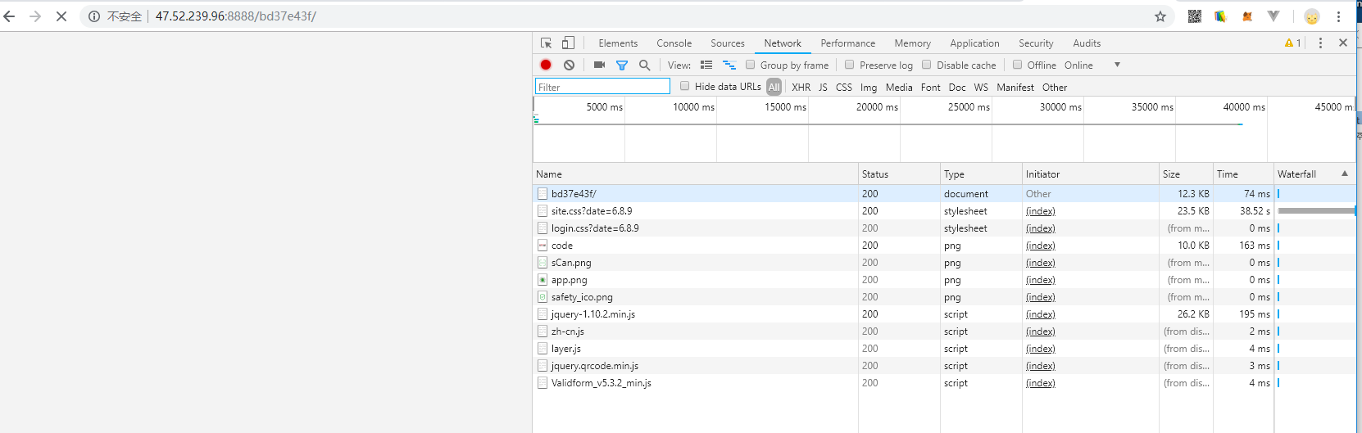Select the Validform_v5.3.2_min.js request
Screen dimensions: 1362x433
(x=944, y=383)
